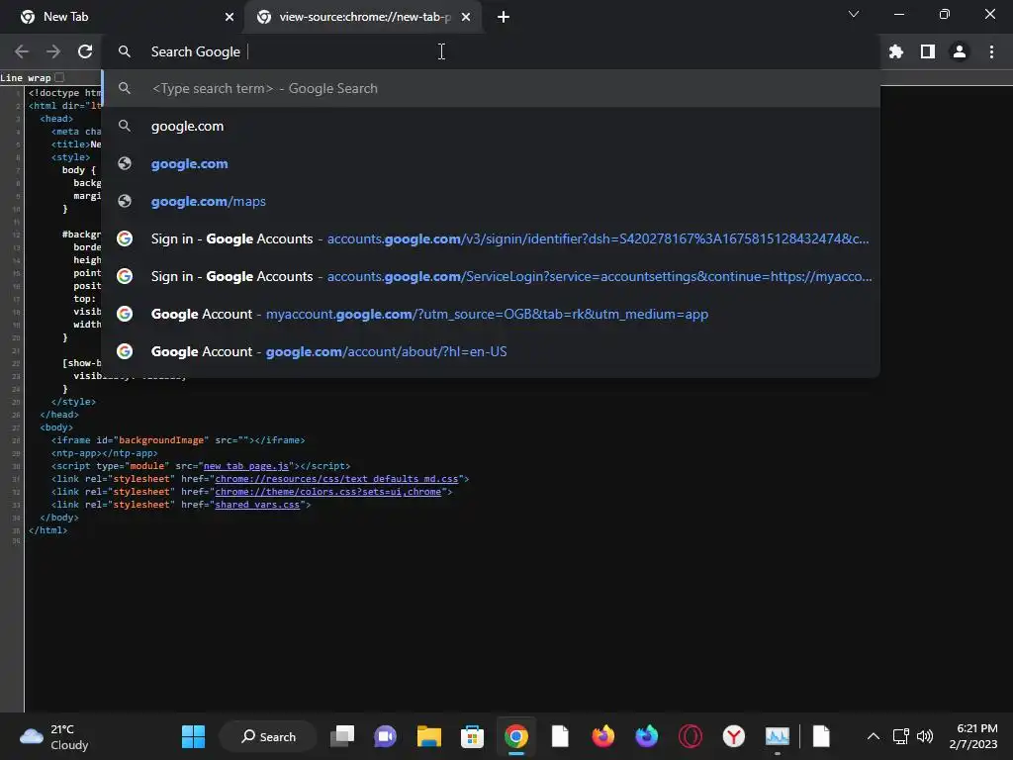
Task: Launch Opera from the taskbar
Action: [x=690, y=736]
